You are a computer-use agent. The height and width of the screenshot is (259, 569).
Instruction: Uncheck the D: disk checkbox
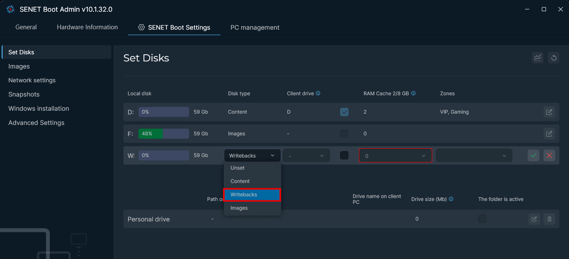(344, 112)
